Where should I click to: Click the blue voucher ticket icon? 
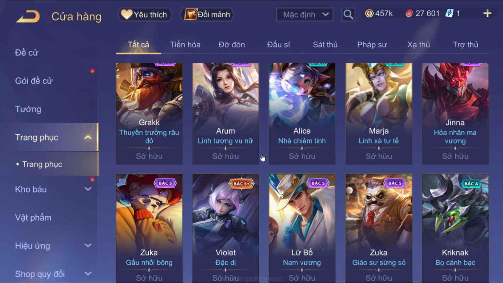click(449, 13)
